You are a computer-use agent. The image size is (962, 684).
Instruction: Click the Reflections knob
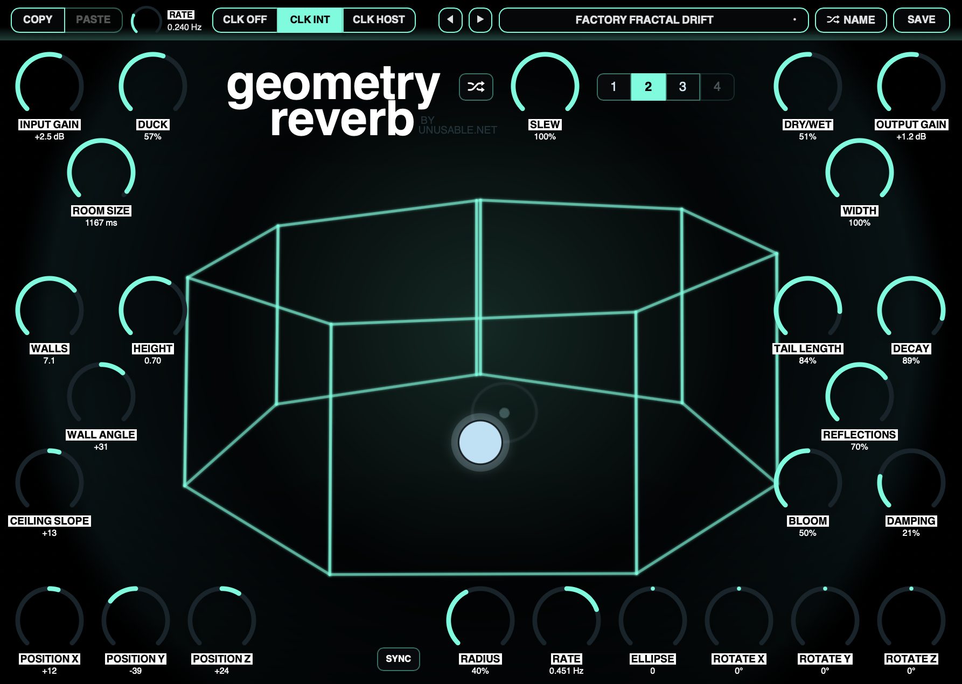860,396
